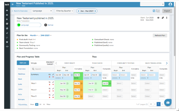179x111 pixels.
Task: Go to page 1 button
Action: coord(158,104)
